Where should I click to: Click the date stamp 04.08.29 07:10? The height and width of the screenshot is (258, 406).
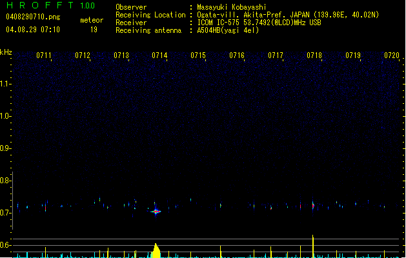(33, 30)
